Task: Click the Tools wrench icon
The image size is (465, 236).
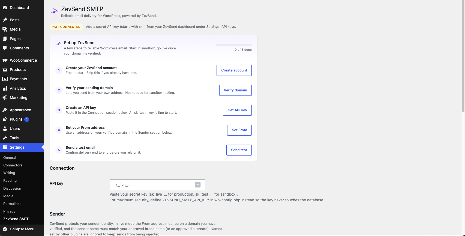Action: click(5, 138)
